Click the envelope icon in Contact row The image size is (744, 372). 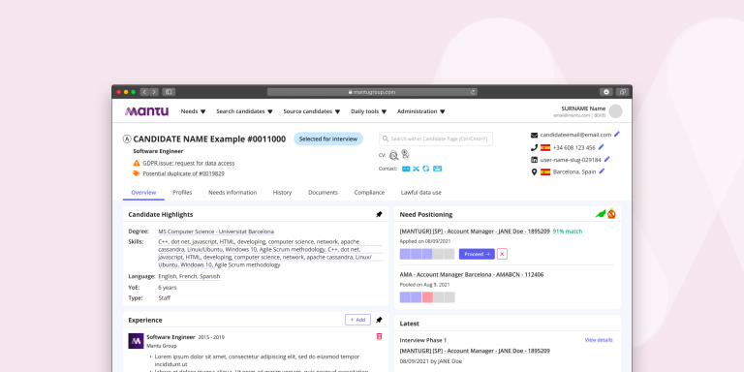[438, 169]
